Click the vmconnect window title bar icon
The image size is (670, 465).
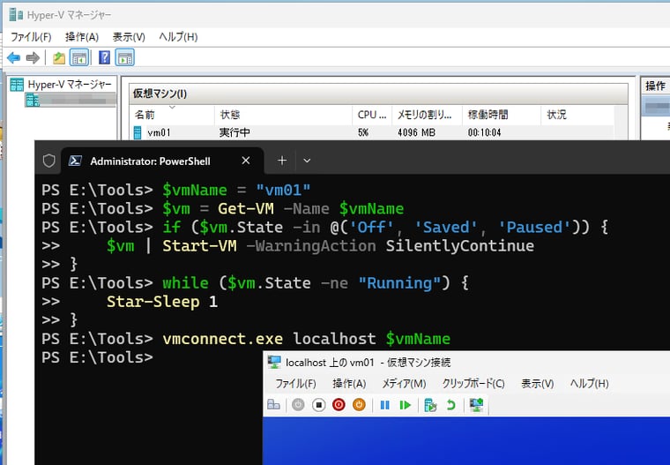tap(274, 363)
